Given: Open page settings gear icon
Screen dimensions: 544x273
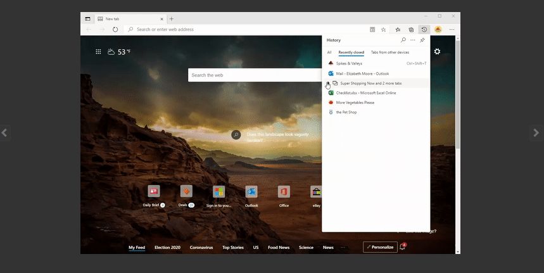Looking at the screenshot, I should 437,51.
